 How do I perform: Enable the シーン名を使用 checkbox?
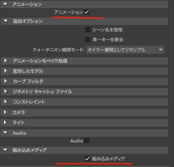coord(88,29)
